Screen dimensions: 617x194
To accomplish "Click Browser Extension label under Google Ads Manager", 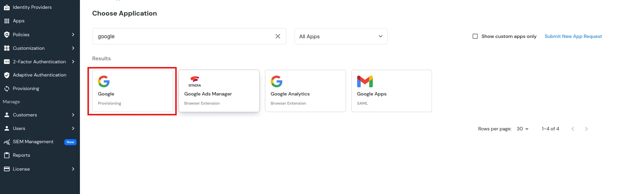I will [x=202, y=103].
